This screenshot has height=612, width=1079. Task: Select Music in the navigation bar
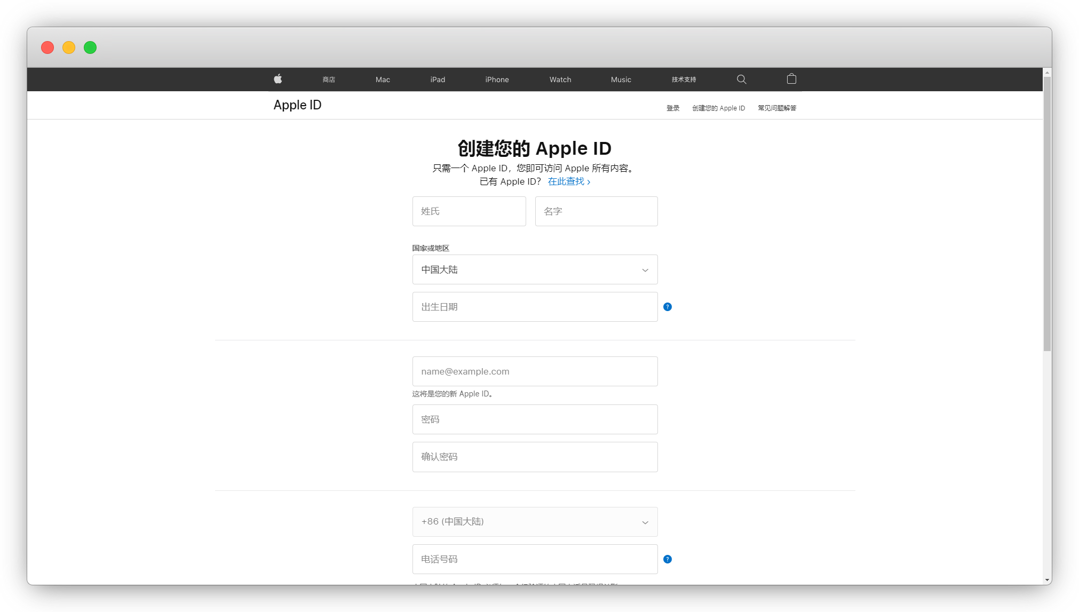pyautogui.click(x=621, y=80)
